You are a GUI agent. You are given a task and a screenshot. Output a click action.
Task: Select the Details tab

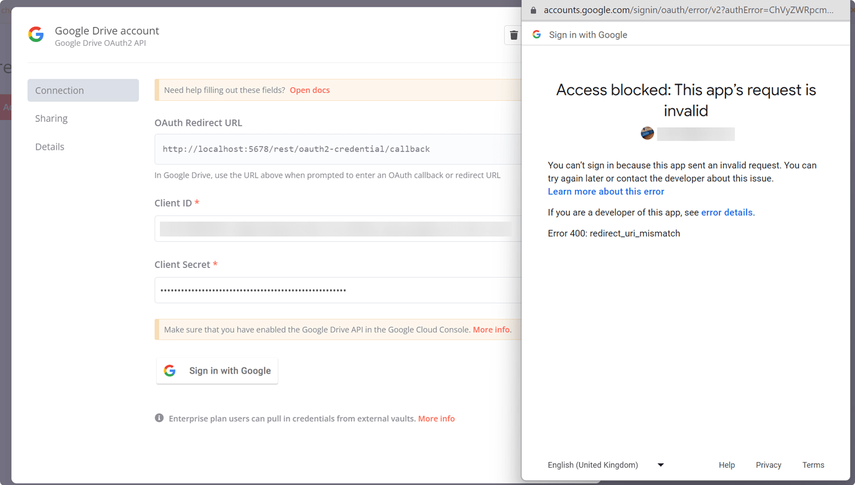point(50,147)
